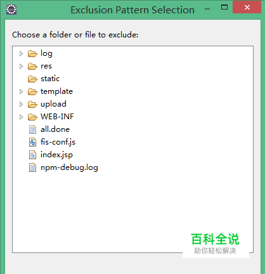Click the template folder icon
This screenshot has width=265, height=274.
pyautogui.click(x=32, y=92)
